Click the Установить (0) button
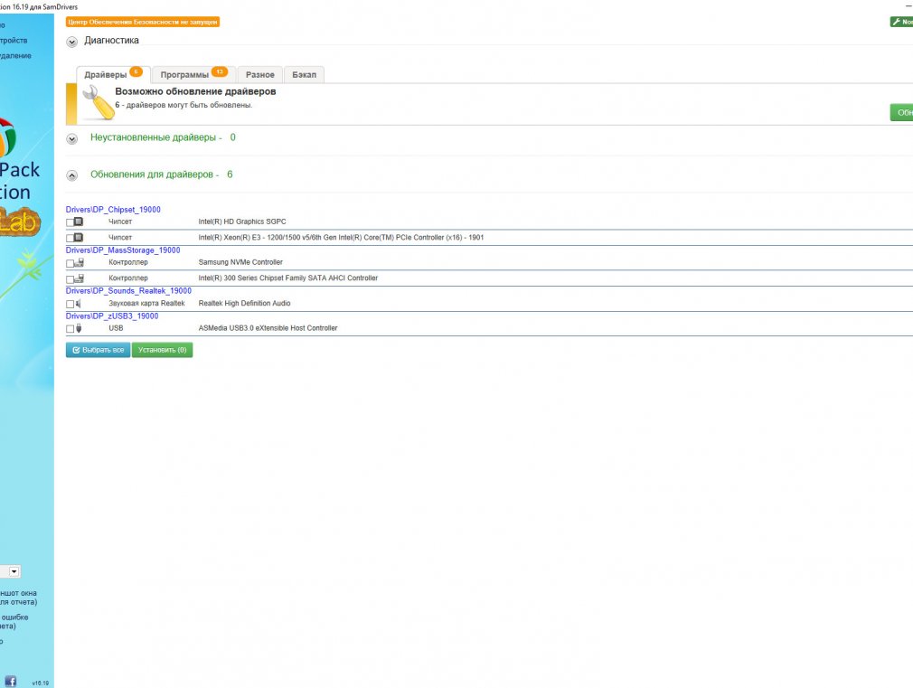 (x=162, y=350)
